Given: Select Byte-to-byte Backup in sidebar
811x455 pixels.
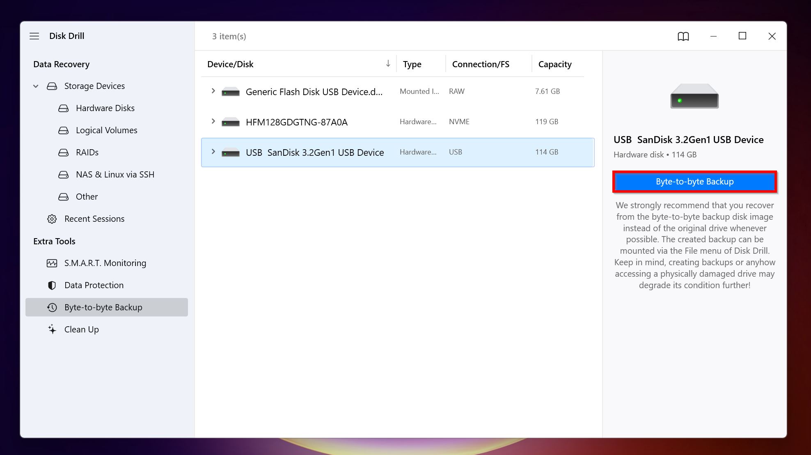Looking at the screenshot, I should click(x=107, y=307).
